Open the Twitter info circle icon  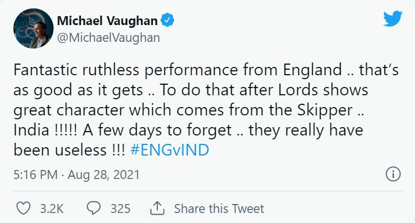point(393,174)
